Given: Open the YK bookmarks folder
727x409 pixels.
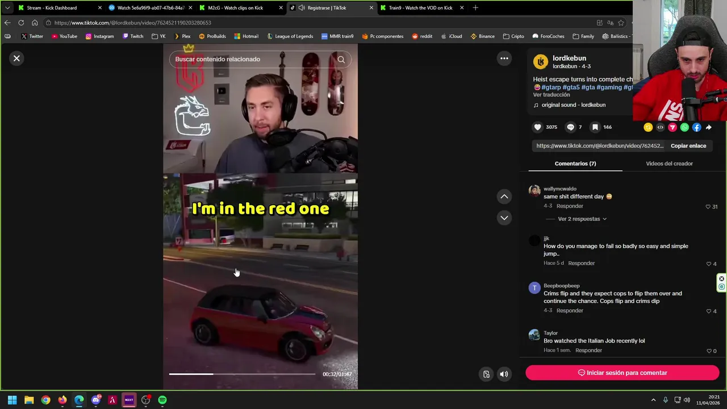Looking at the screenshot, I should [x=158, y=36].
